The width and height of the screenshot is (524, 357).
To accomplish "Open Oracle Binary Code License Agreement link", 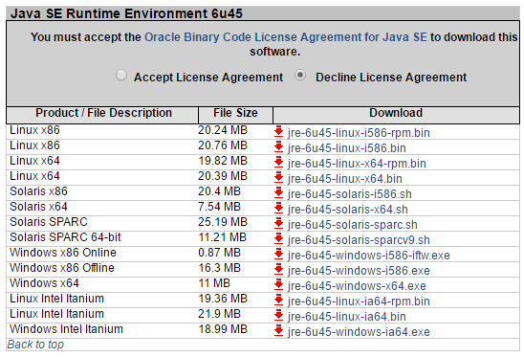I will pos(286,37).
